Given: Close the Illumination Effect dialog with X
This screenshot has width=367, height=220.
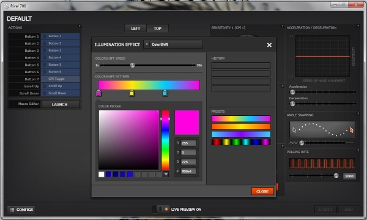Looking at the screenshot, I should click(269, 45).
